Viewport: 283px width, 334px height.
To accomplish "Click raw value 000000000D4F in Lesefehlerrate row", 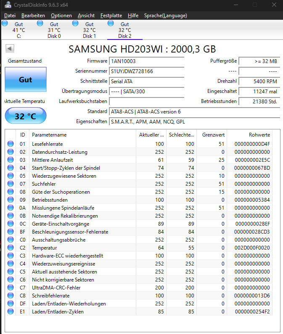I will (252, 144).
